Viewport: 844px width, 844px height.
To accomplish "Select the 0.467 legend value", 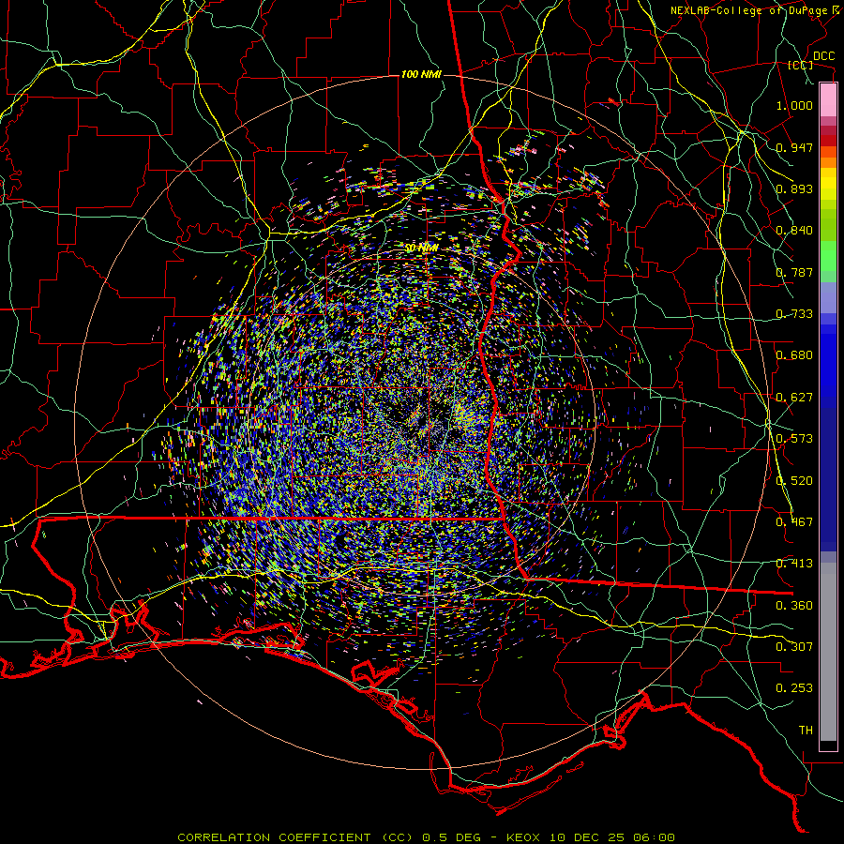I will coord(794,522).
